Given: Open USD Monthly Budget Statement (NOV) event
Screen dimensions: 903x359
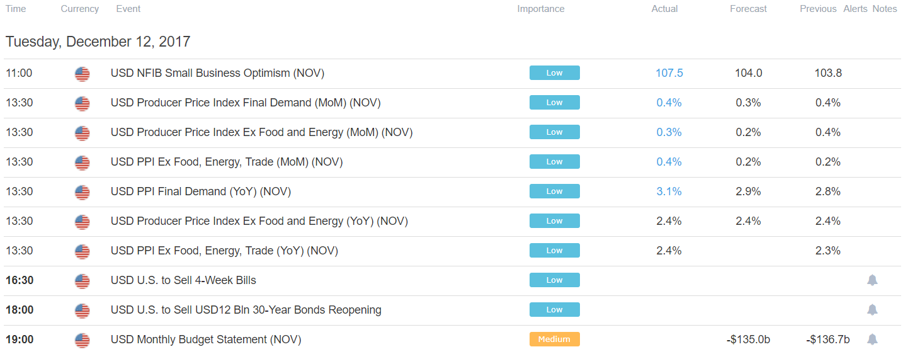Looking at the screenshot, I should coord(206,339).
